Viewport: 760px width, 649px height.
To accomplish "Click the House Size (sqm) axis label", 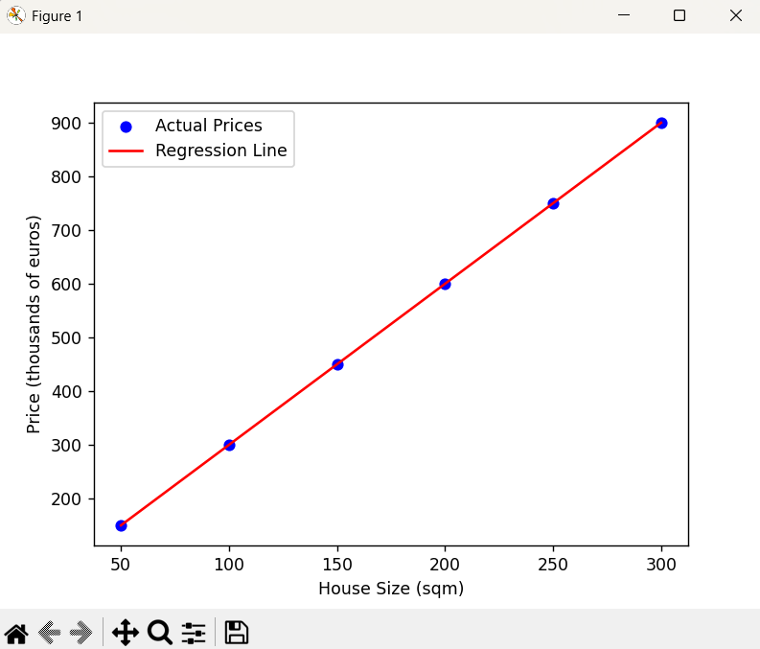I will point(391,589).
